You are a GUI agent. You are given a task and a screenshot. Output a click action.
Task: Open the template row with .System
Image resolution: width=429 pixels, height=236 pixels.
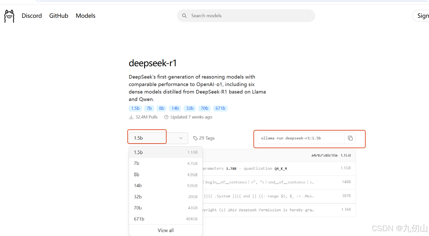pos(279,196)
